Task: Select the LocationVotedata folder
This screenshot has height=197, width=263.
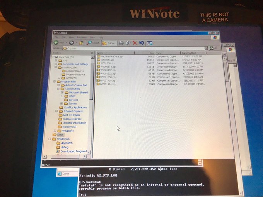Action: click(73, 75)
